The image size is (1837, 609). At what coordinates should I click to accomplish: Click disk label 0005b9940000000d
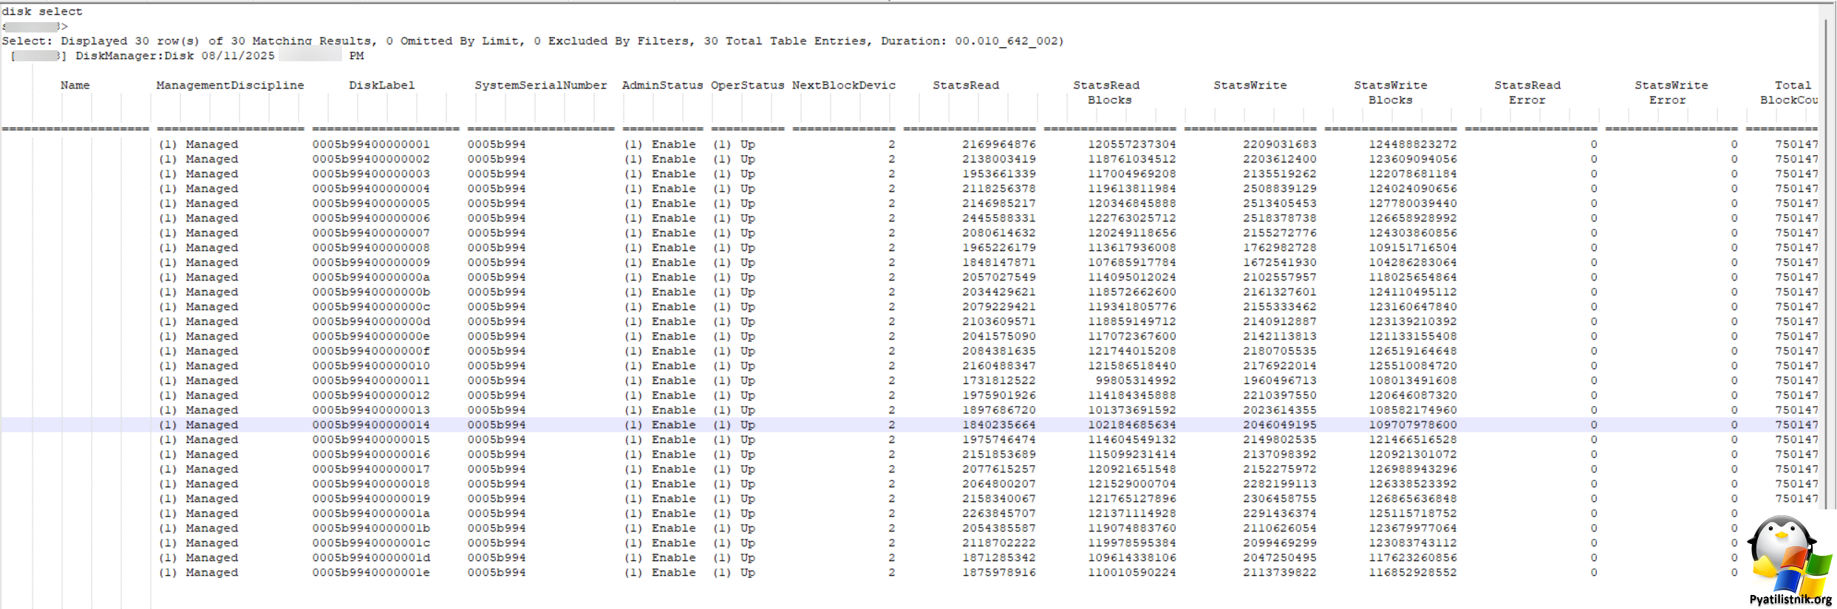(371, 322)
